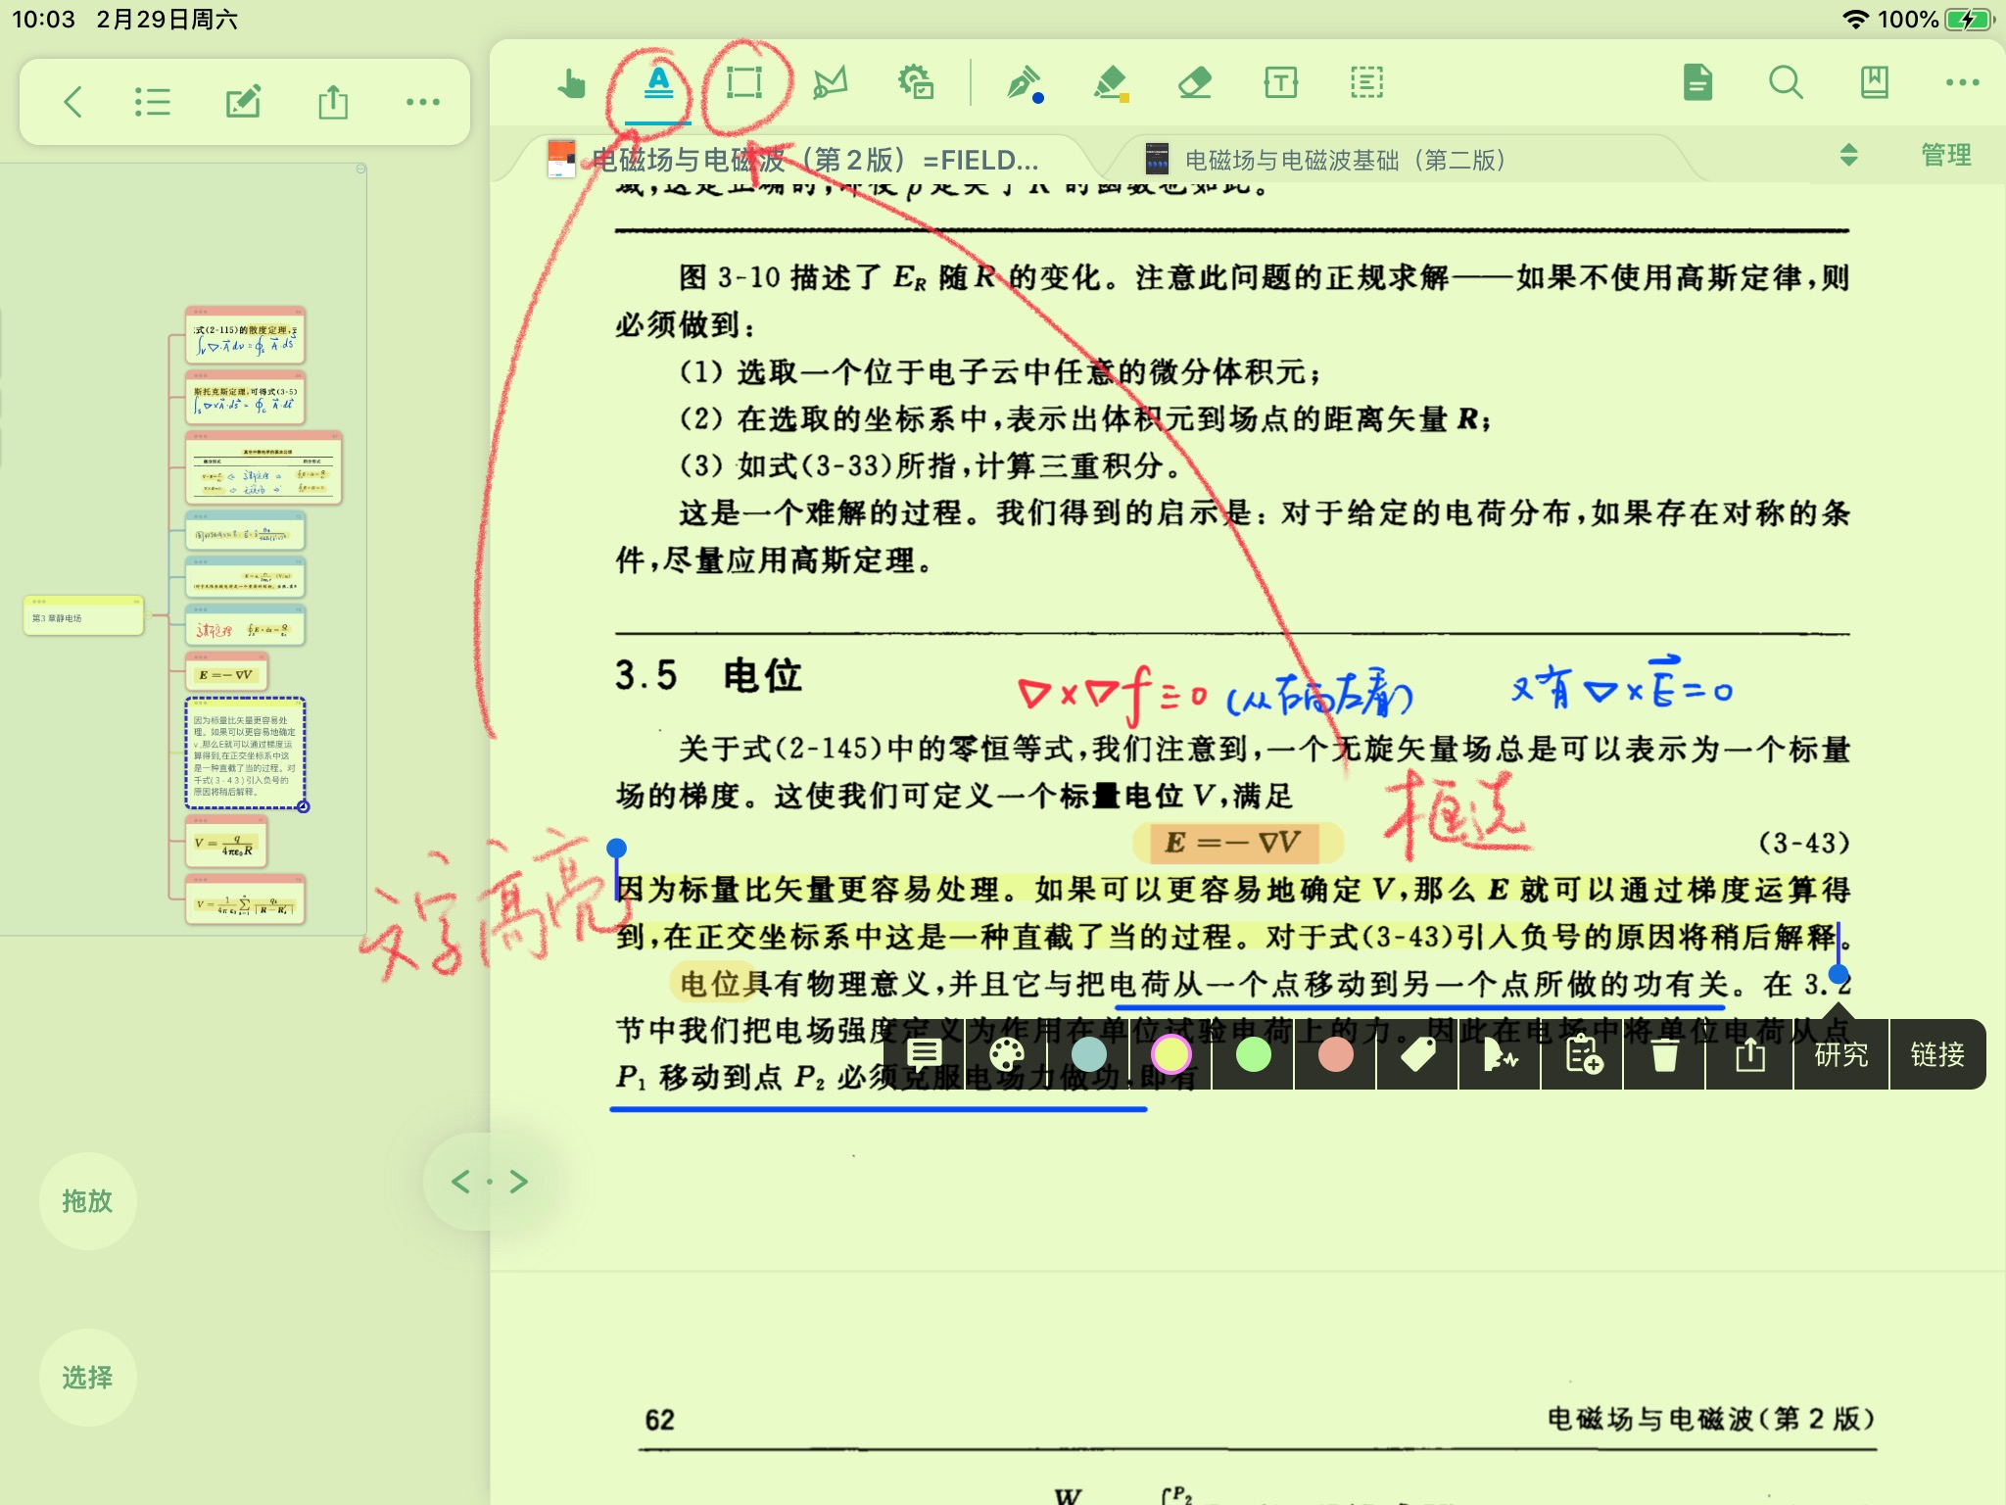Tap the tab sorting arrows next to 管理
2006x1505 pixels.
[1847, 155]
